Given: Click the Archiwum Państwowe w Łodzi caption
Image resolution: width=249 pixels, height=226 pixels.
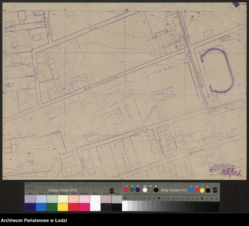Looking at the screenshot, I should tap(34, 221).
